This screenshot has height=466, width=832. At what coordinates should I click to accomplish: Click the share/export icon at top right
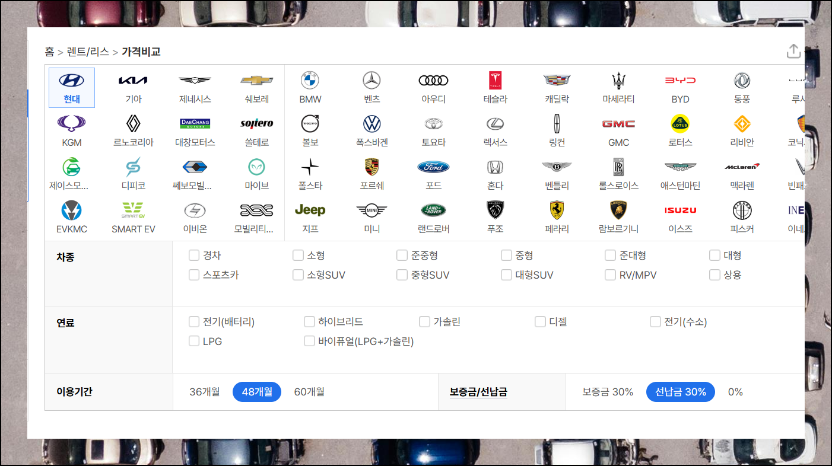[x=793, y=52]
